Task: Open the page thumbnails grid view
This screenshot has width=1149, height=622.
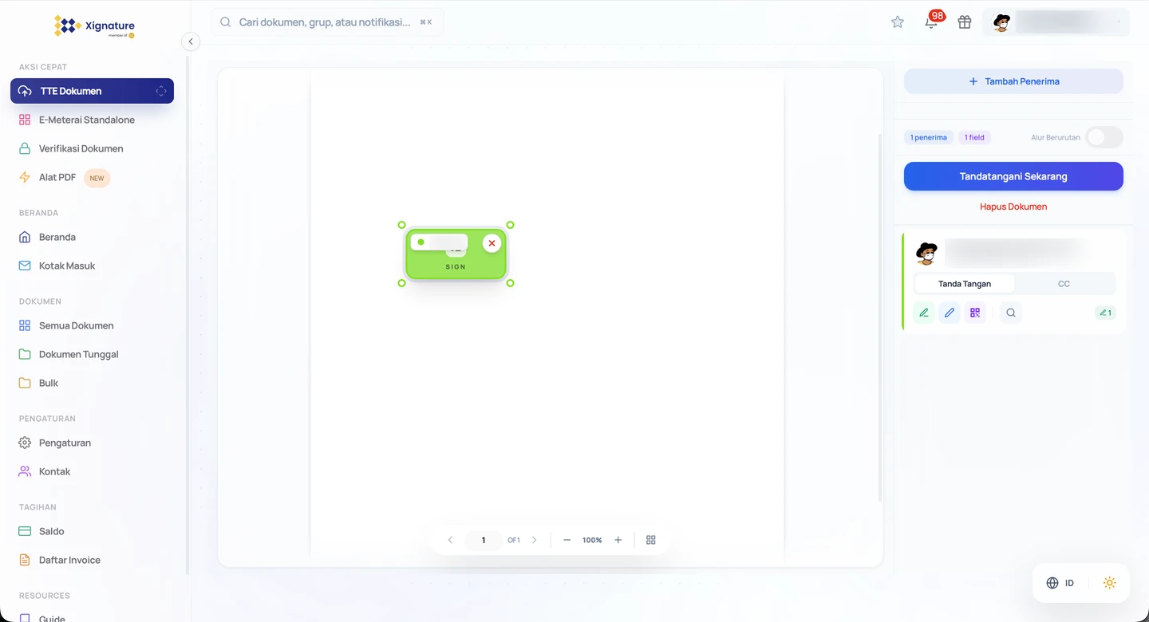Action: (651, 540)
